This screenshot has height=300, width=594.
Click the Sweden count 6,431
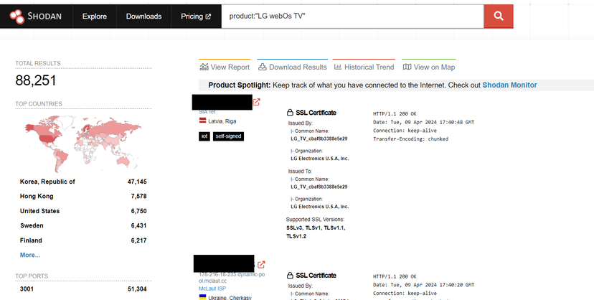tap(139, 225)
